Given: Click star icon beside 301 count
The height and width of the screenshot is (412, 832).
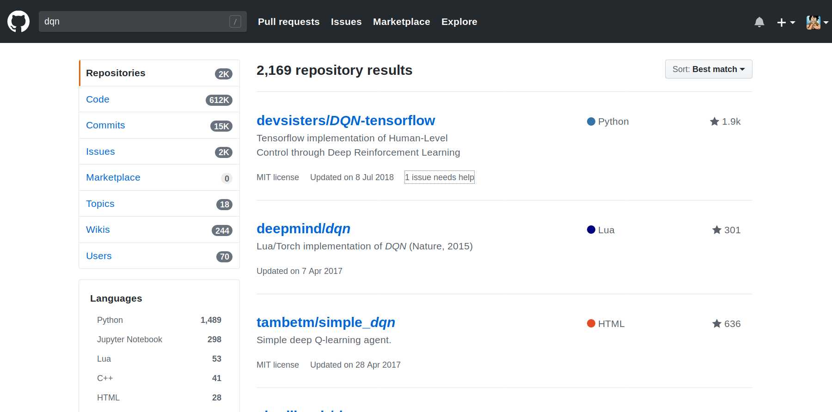Looking at the screenshot, I should coord(716,230).
